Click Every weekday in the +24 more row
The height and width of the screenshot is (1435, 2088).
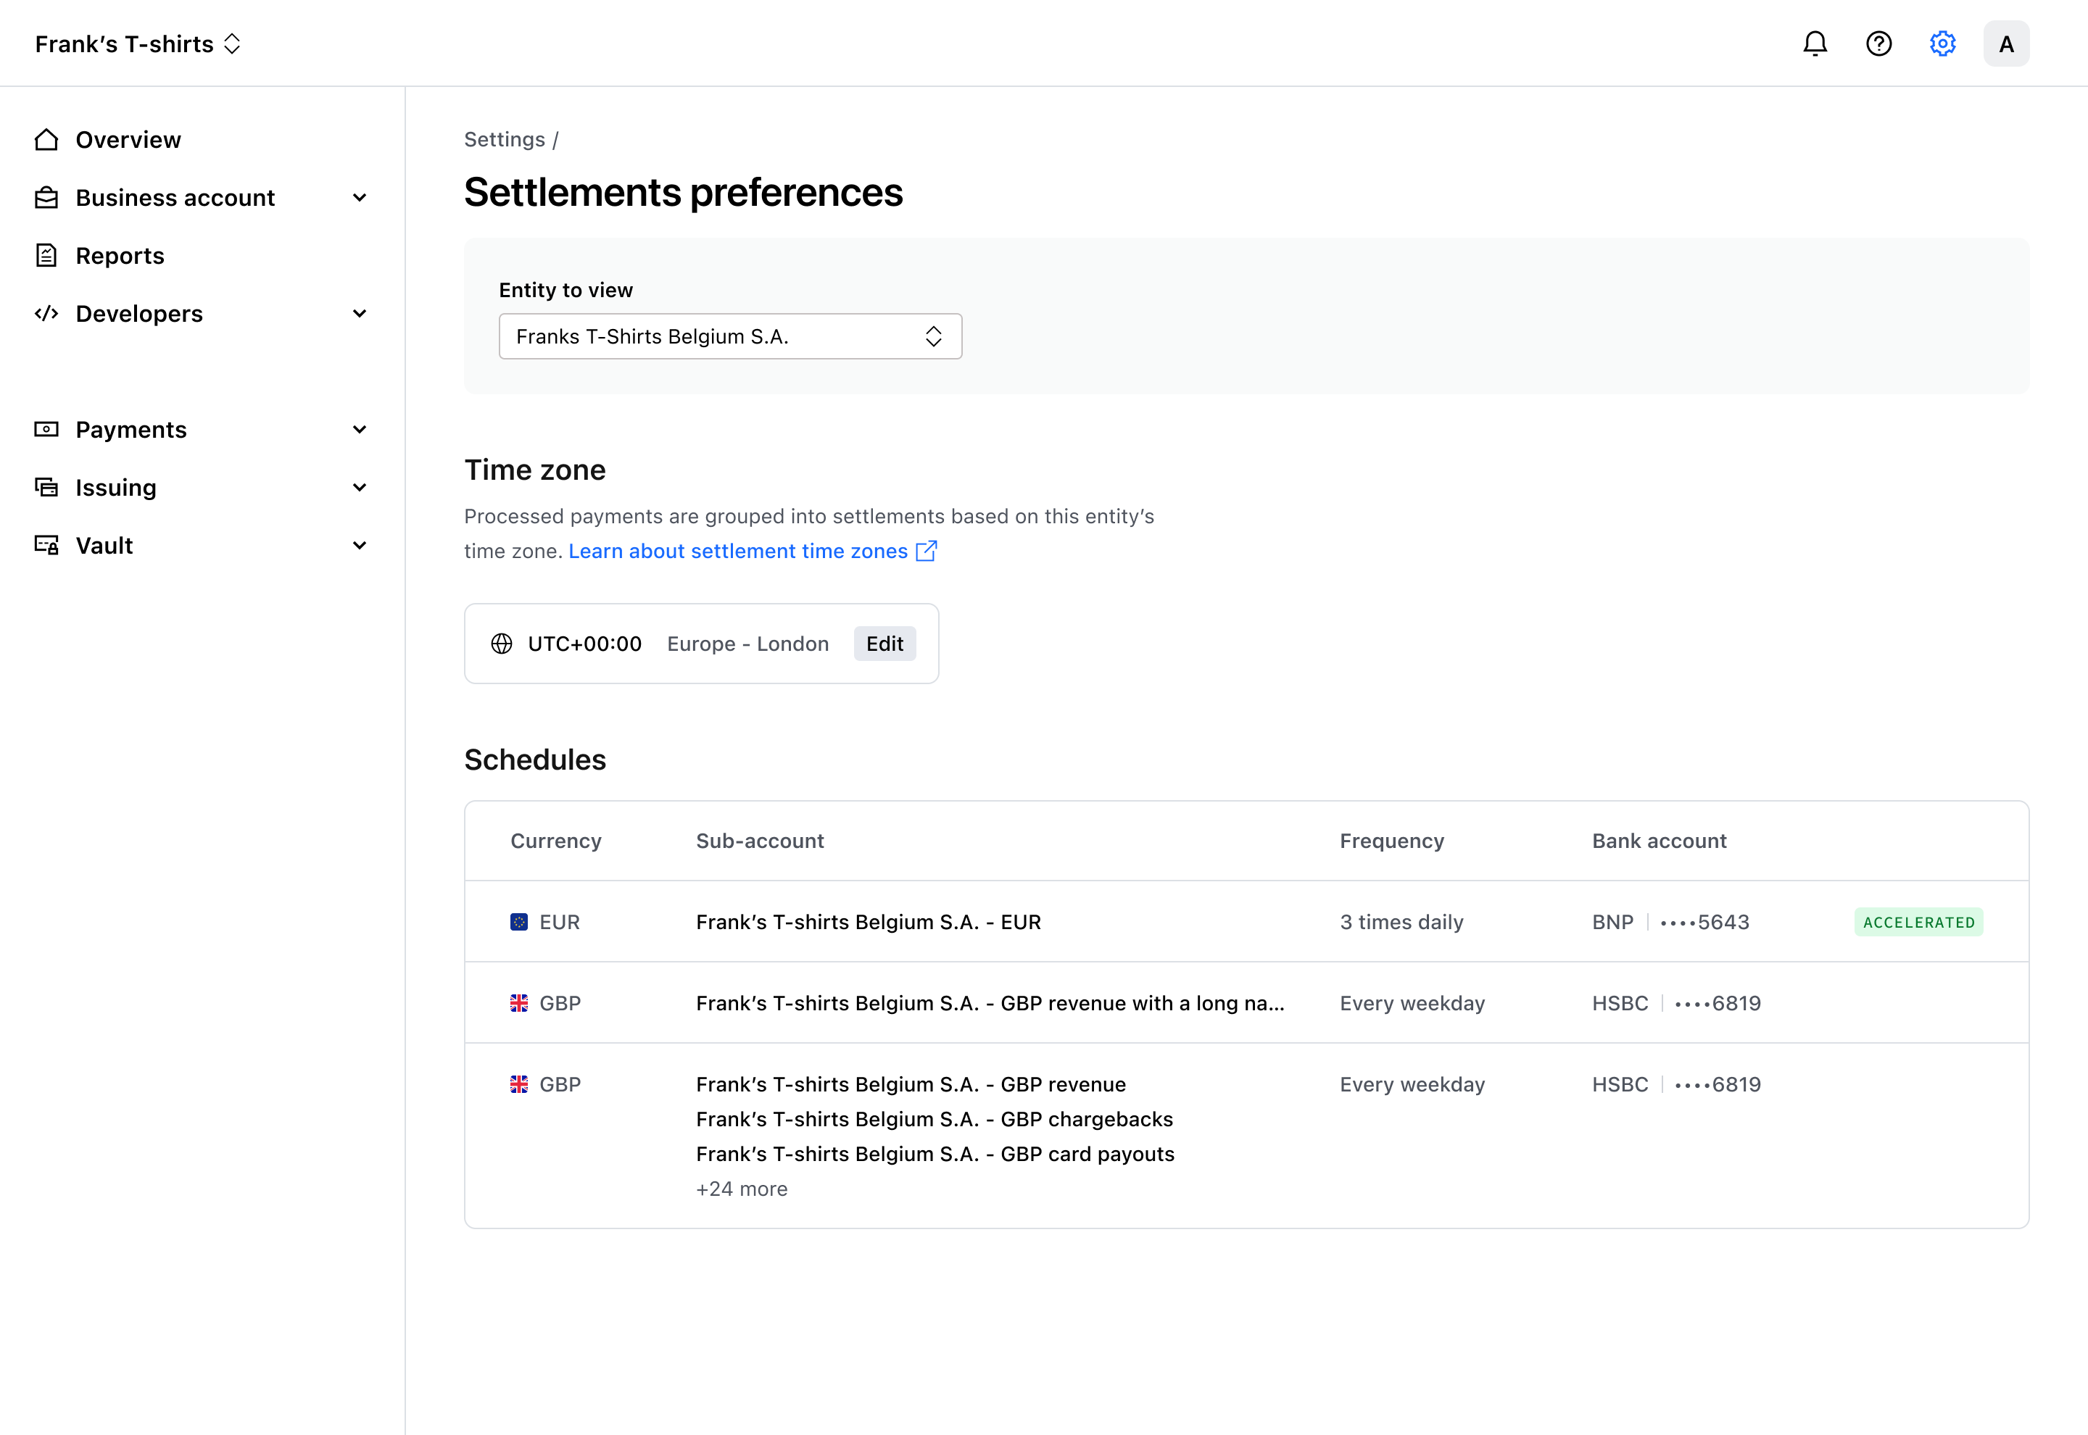pyautogui.click(x=1413, y=1084)
